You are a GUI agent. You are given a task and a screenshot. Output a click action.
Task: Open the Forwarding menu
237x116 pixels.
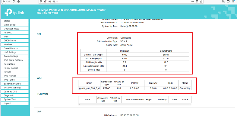tap(15, 64)
